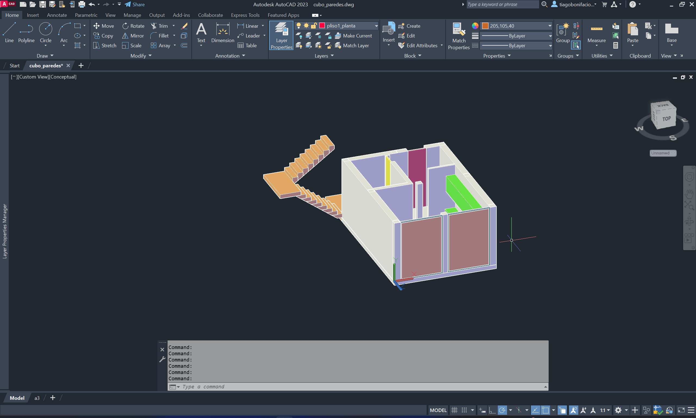The height and width of the screenshot is (418, 696).
Task: Open the 205,105,40 object color dropdown
Action: pos(550,26)
